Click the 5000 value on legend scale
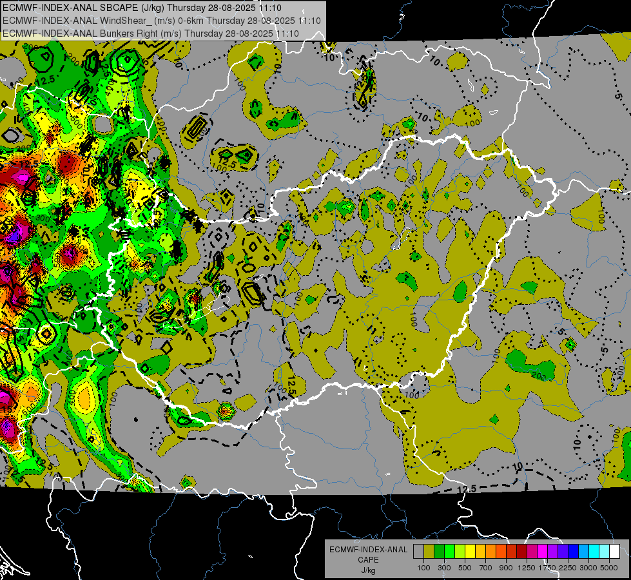This screenshot has height=580, width=631. pyautogui.click(x=609, y=568)
